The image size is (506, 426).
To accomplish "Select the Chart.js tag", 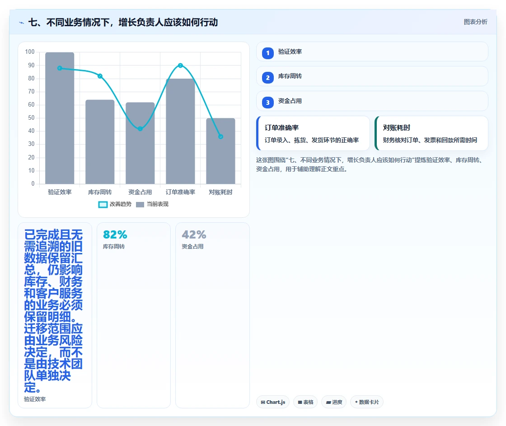I will [x=273, y=402].
